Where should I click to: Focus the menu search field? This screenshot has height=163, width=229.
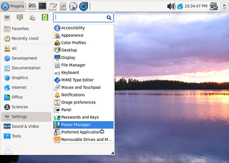coord(83,17)
